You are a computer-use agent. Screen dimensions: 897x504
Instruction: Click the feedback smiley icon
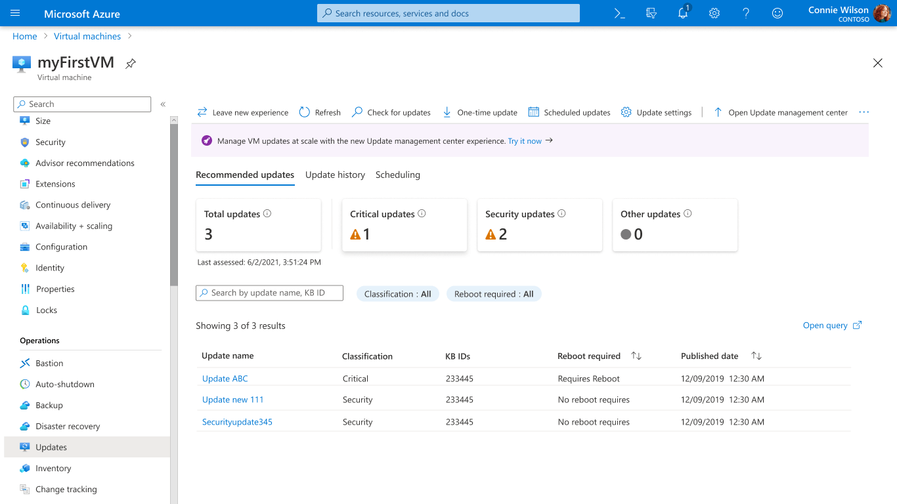[x=777, y=13]
